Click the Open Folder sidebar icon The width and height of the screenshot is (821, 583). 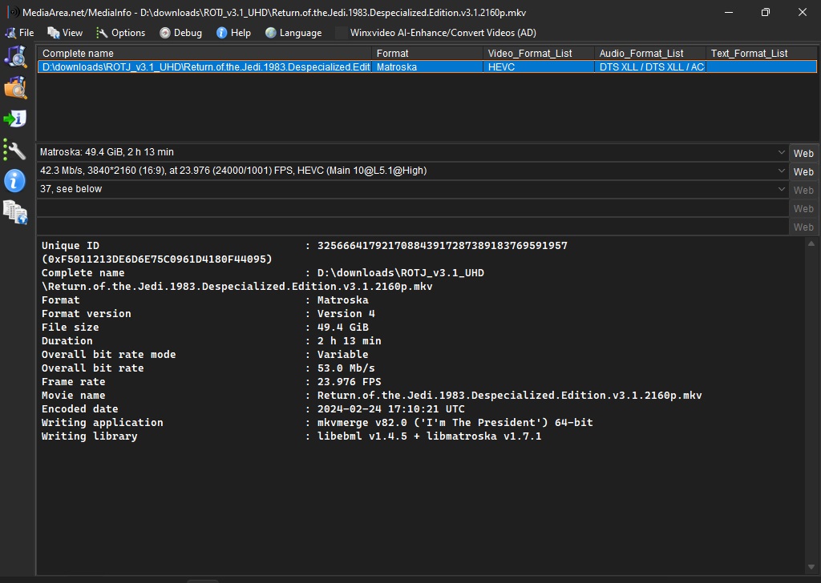pyautogui.click(x=15, y=87)
